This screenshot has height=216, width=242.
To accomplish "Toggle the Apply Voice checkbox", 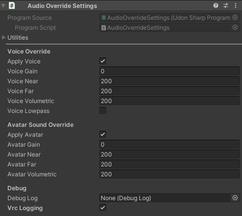I will point(103,61).
